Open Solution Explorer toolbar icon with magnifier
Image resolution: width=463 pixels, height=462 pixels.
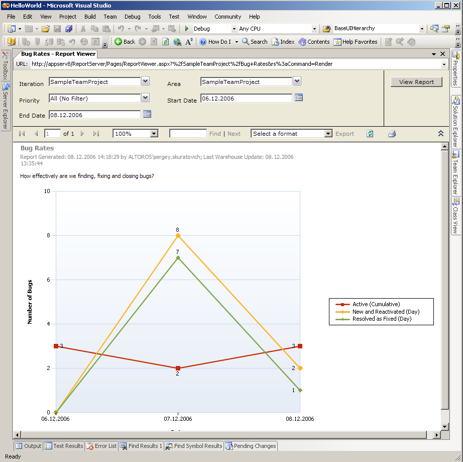pos(434,29)
